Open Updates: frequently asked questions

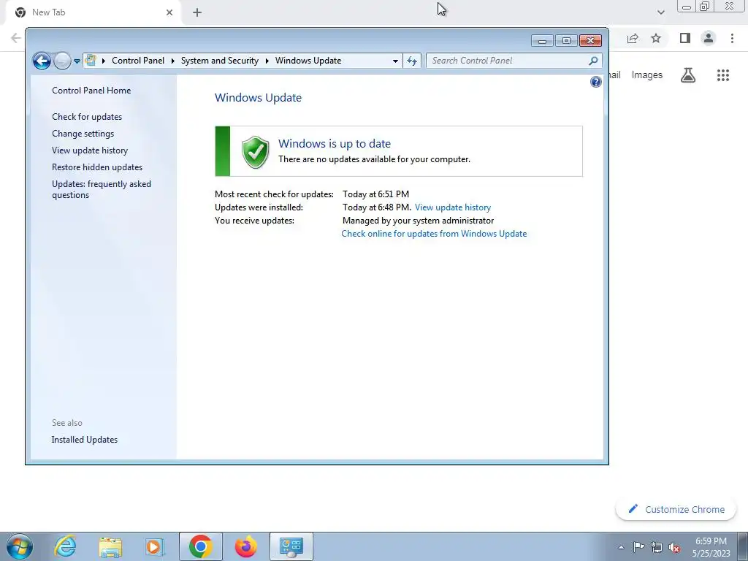coord(102,189)
